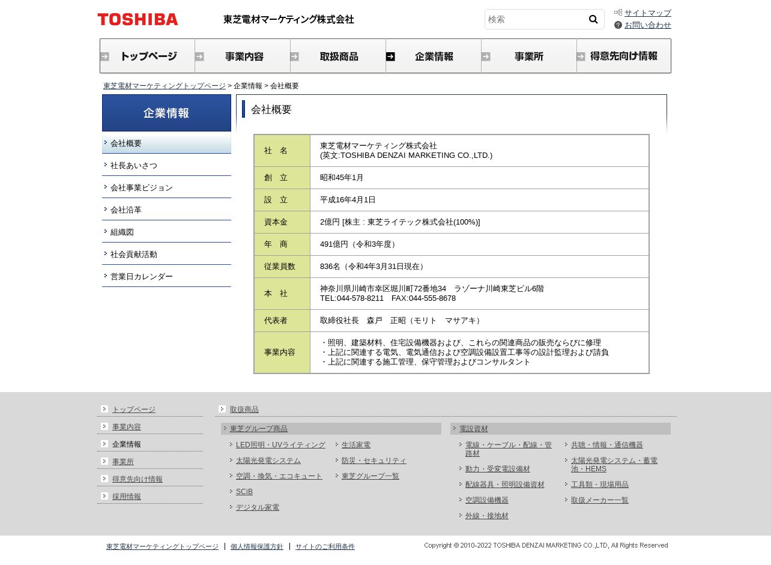This screenshot has height=565, width=771.
Task: Open 空調・換気・エコキュート link
Action: click(x=279, y=476)
